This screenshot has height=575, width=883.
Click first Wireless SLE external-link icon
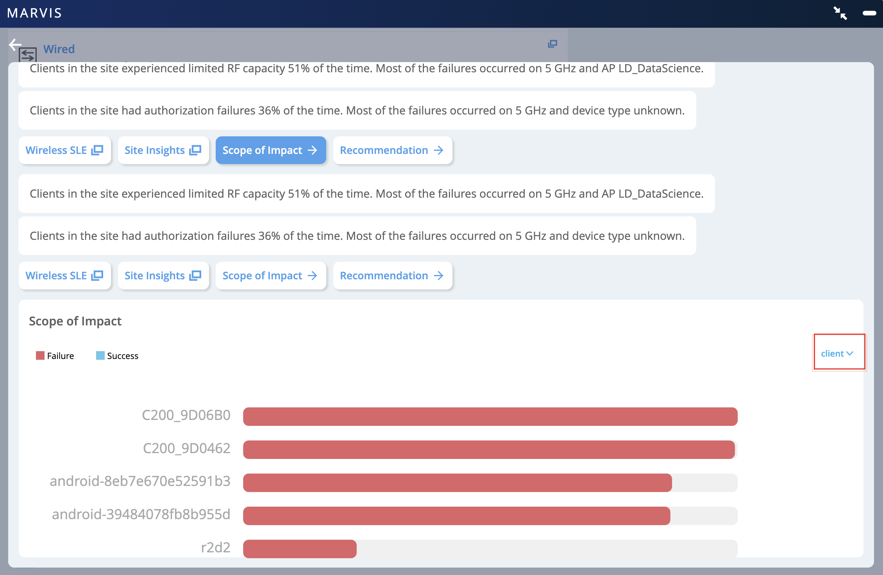pyautogui.click(x=97, y=150)
